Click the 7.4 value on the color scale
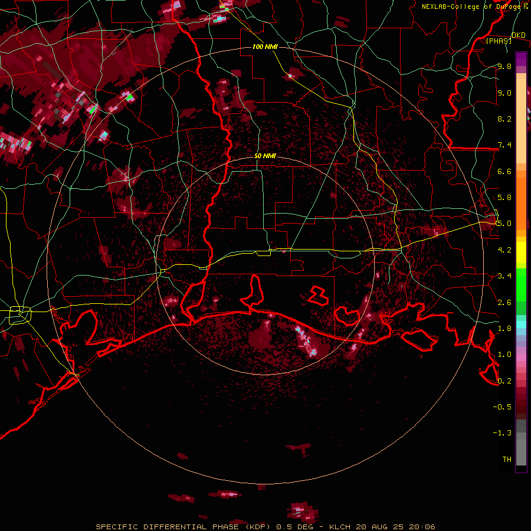The width and height of the screenshot is (531, 531). (504, 145)
